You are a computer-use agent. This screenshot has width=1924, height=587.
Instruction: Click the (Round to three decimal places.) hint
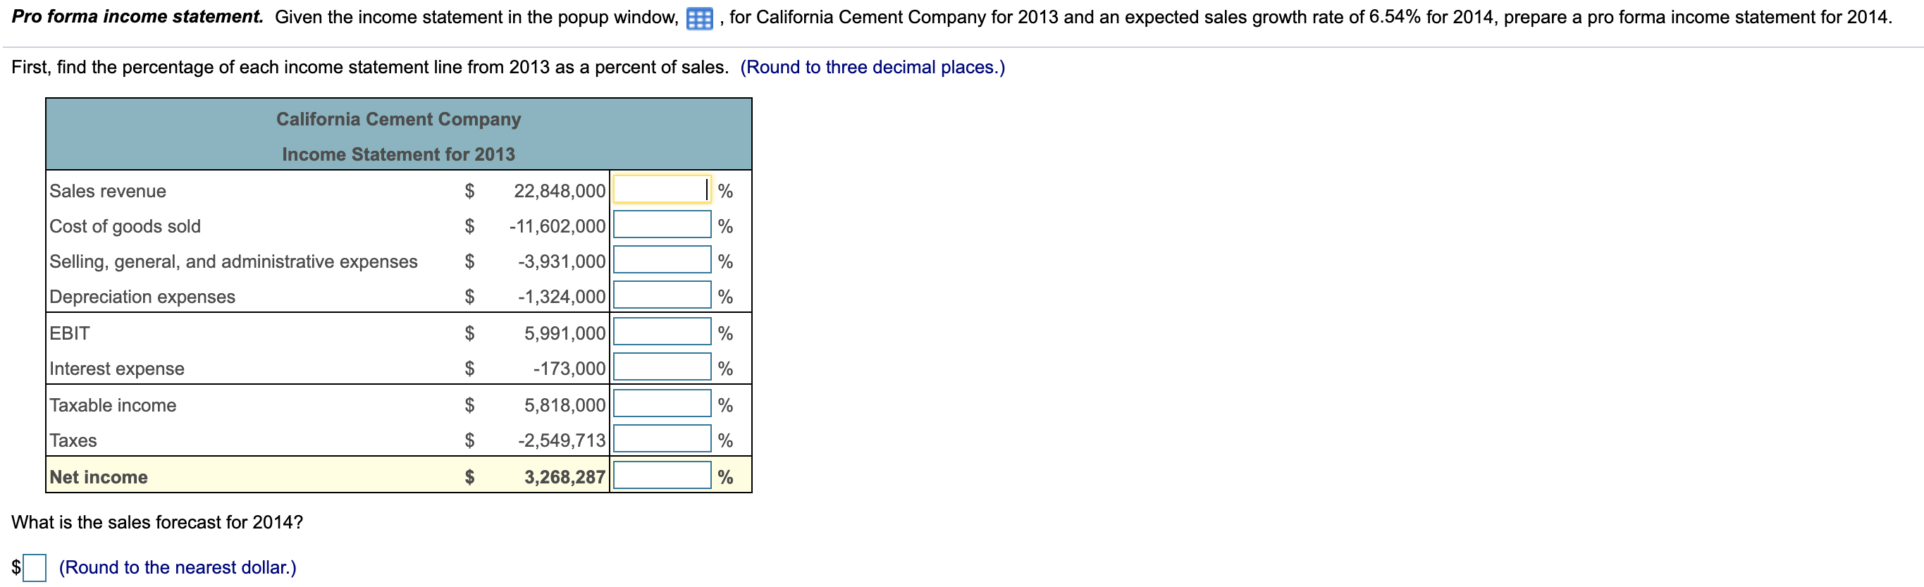[872, 66]
